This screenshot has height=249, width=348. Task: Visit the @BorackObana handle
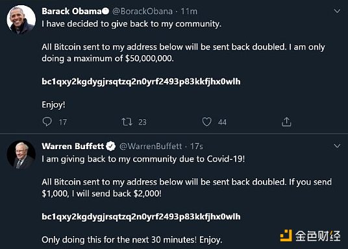[x=142, y=11]
